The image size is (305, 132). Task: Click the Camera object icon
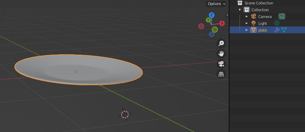coord(253,16)
